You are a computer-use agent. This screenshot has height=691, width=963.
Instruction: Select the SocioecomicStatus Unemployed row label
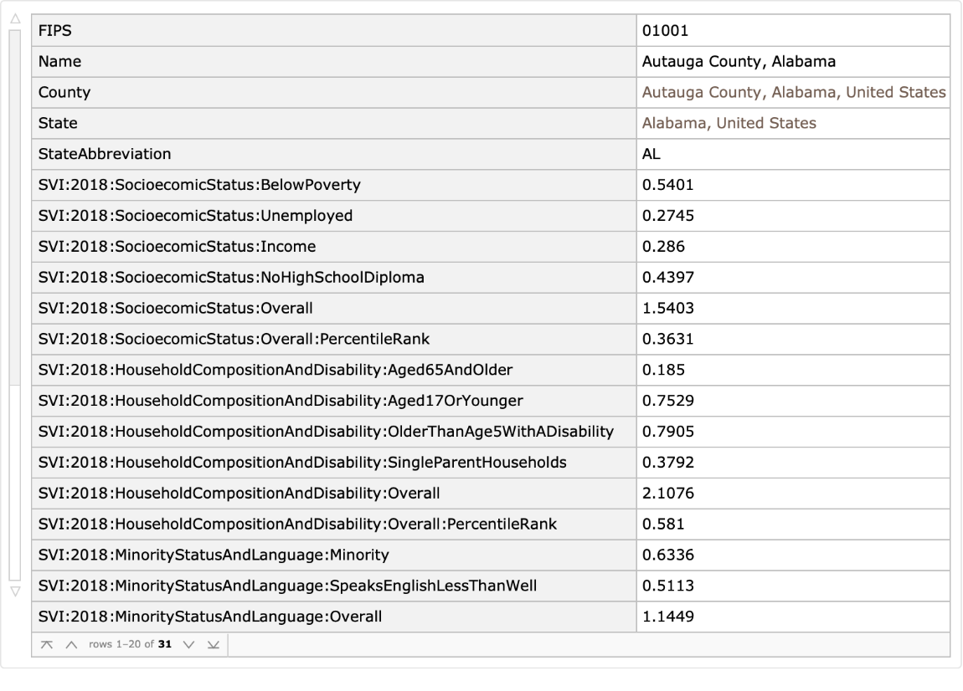pos(333,216)
